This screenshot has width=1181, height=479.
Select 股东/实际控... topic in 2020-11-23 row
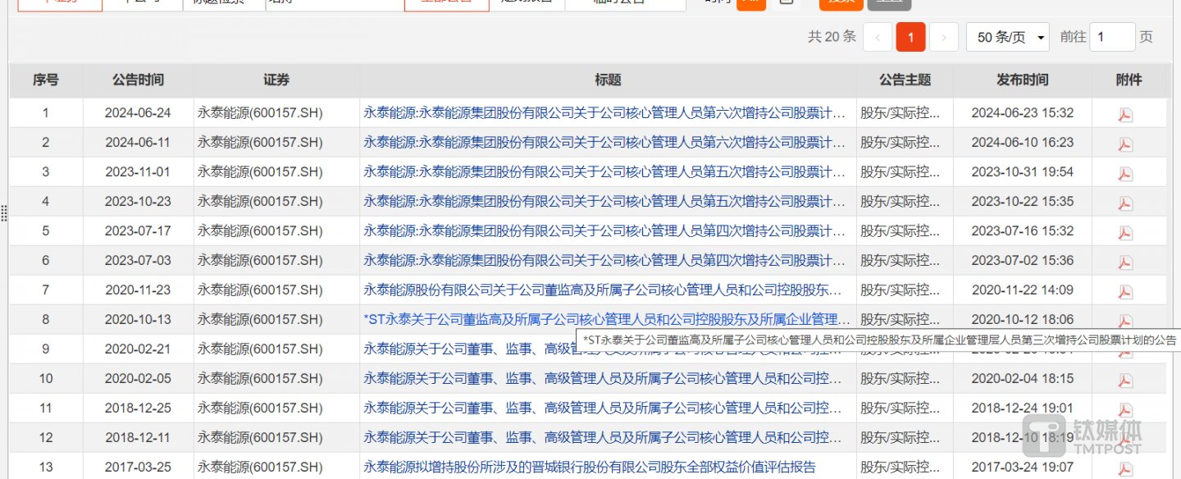click(x=900, y=290)
